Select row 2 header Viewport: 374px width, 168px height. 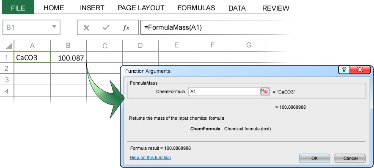pyautogui.click(x=7, y=69)
